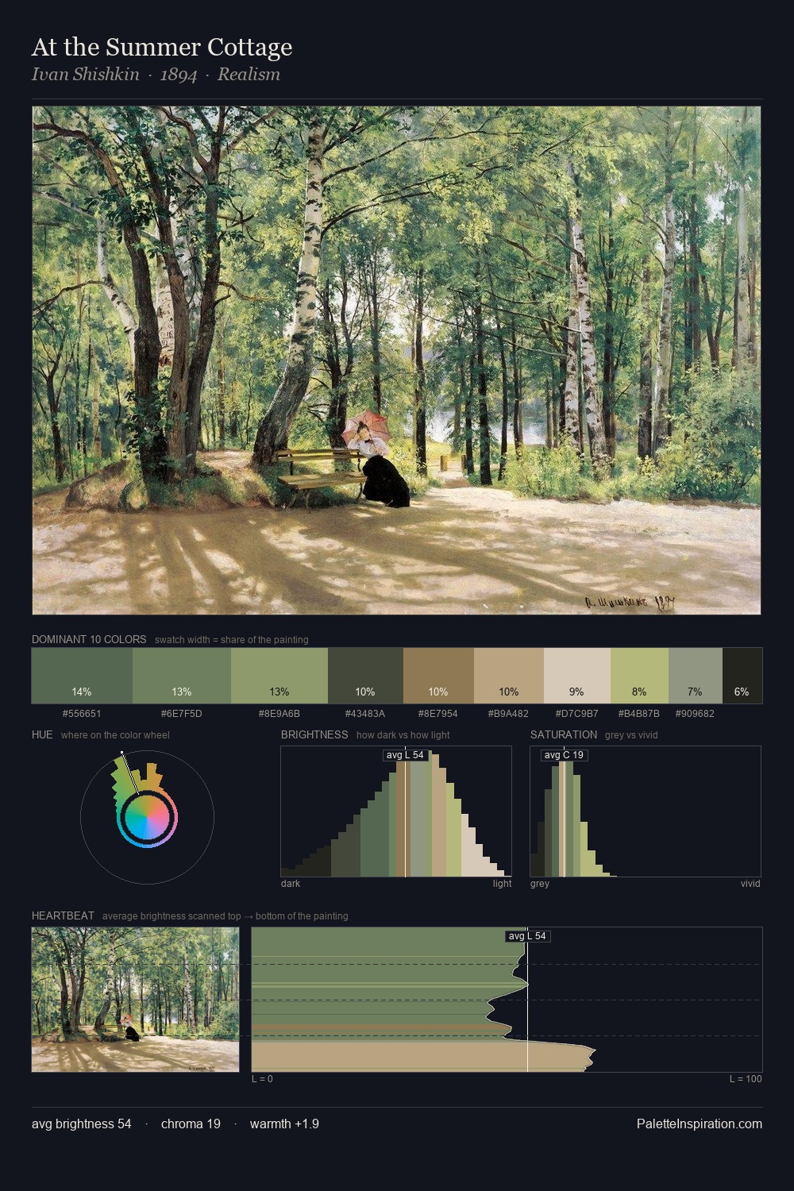Click the 'SATURATION' section heading
794x1191 pixels.
coord(564,734)
